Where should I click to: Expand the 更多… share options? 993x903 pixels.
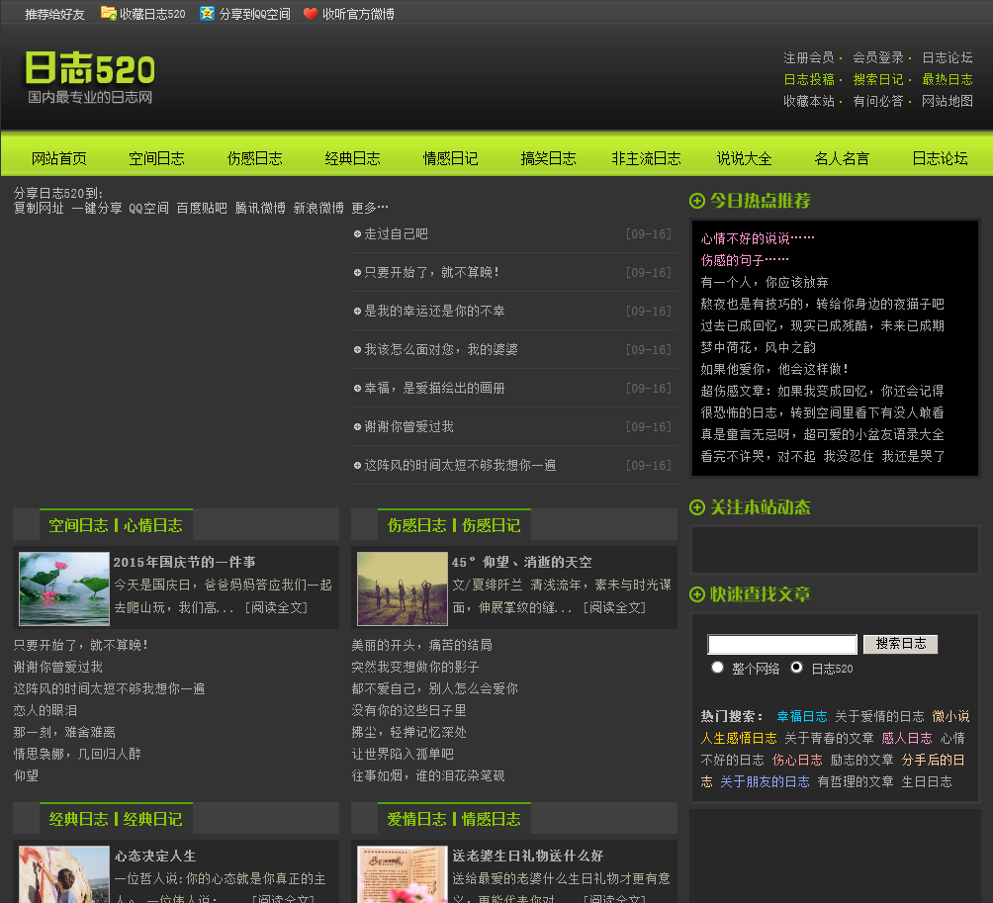(x=370, y=208)
